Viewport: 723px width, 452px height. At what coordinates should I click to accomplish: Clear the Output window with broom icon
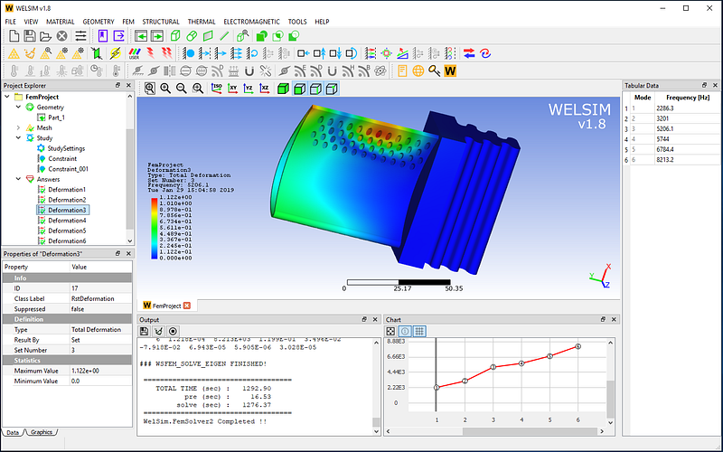point(159,331)
